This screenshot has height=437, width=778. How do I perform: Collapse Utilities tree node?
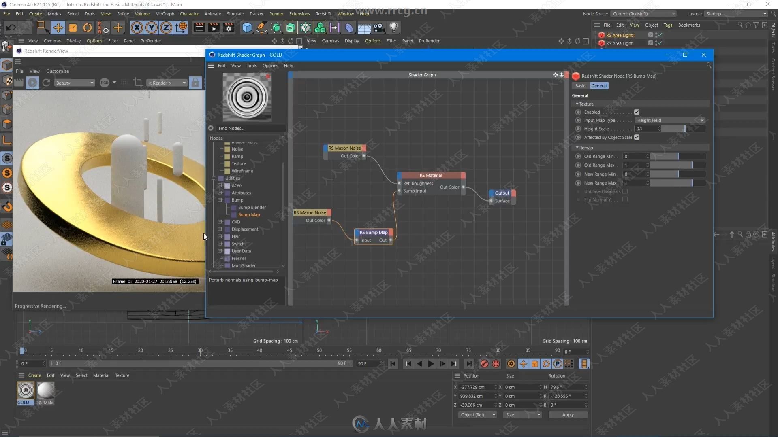[x=214, y=178]
